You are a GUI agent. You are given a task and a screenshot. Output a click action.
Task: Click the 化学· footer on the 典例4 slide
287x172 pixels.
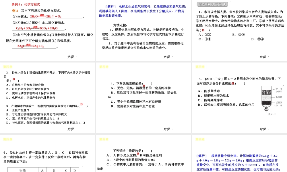coord(72,57)
